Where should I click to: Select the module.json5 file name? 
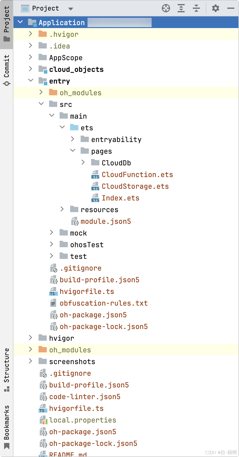point(106,221)
